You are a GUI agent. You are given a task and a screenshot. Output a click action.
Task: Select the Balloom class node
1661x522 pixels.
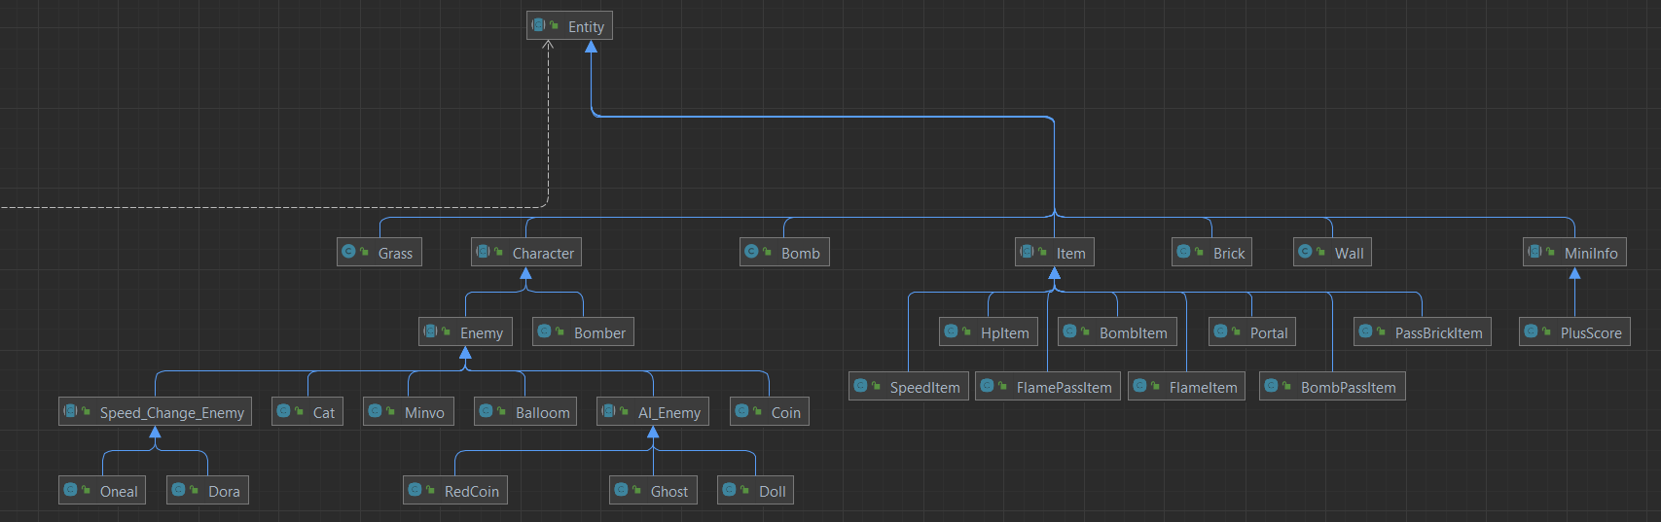pos(525,411)
